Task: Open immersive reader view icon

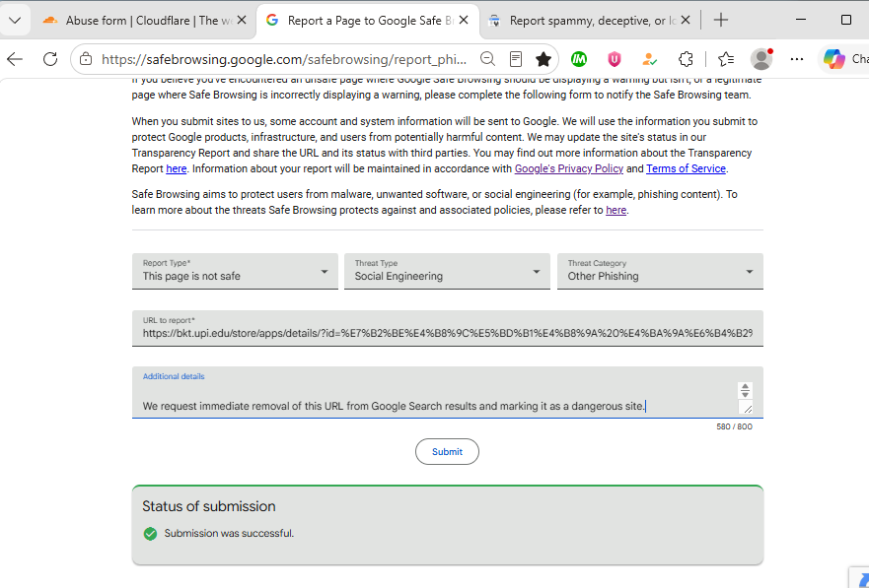Action: [516, 59]
